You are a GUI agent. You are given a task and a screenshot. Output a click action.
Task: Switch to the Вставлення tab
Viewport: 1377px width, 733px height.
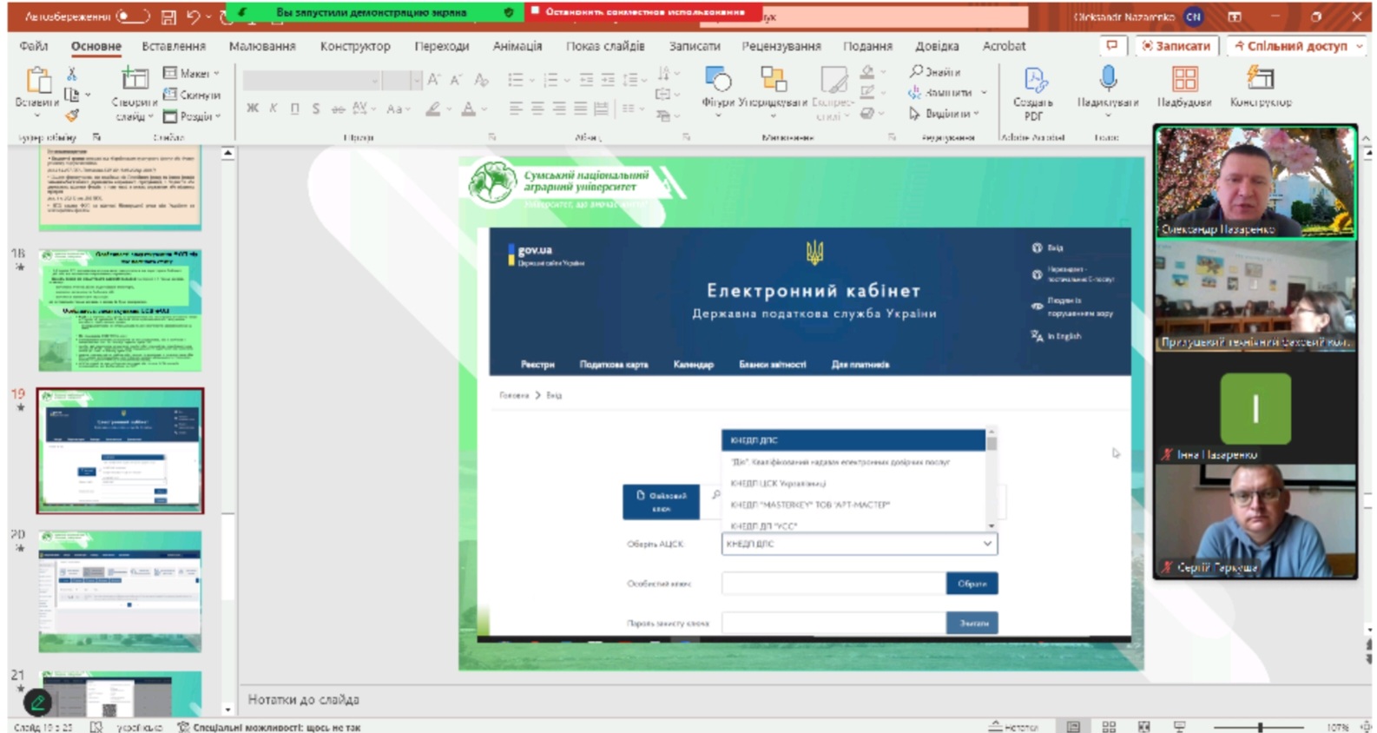pyautogui.click(x=174, y=45)
